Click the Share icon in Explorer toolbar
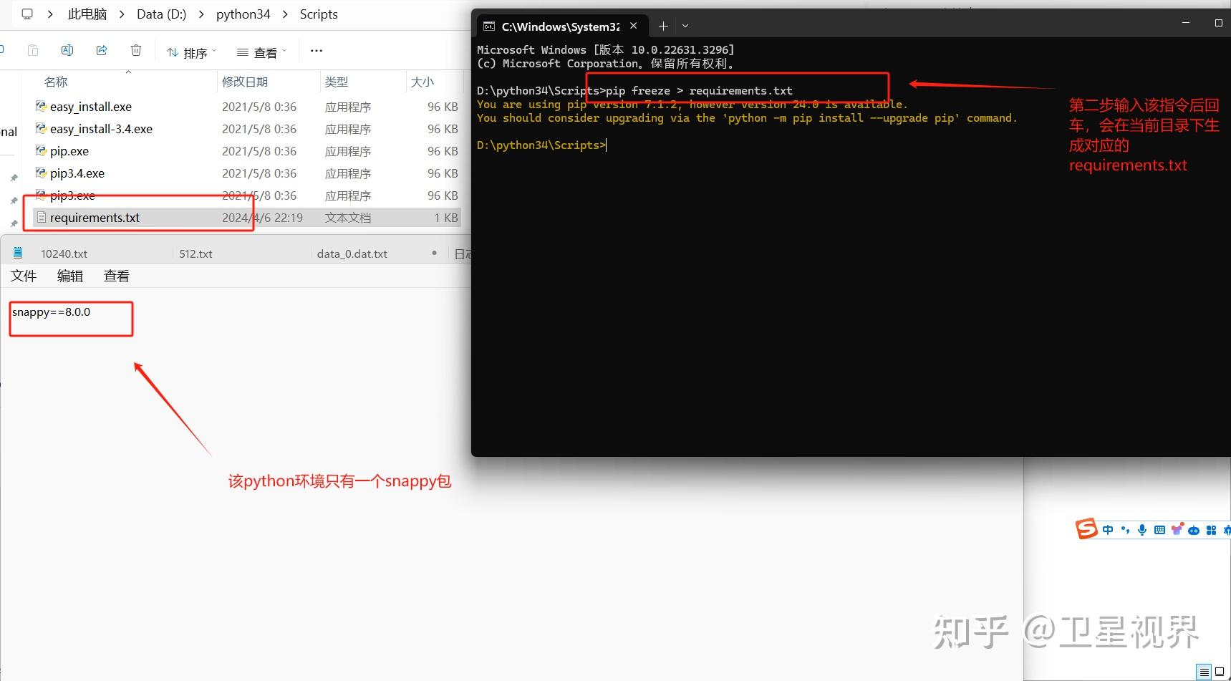 coord(102,50)
